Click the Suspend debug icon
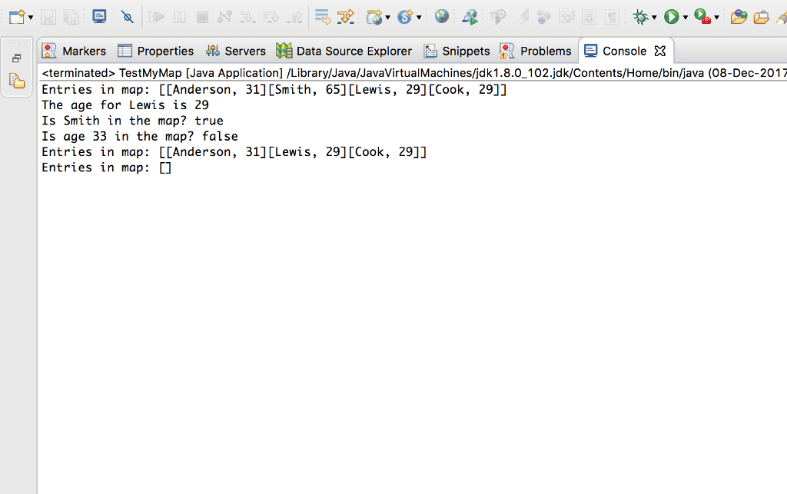 pos(179,17)
